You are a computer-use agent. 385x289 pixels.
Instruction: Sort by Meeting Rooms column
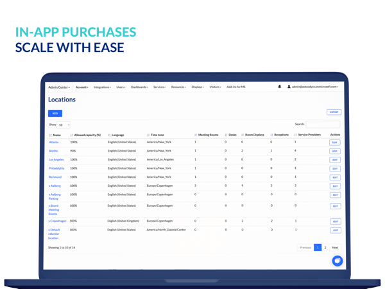[x=207, y=135]
